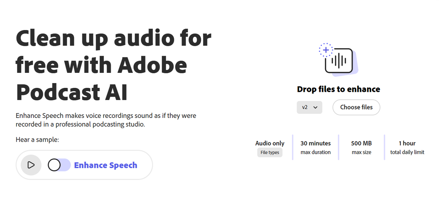Screen dimensions: 439x201
Task: Click the Choose files button
Action: [356, 107]
